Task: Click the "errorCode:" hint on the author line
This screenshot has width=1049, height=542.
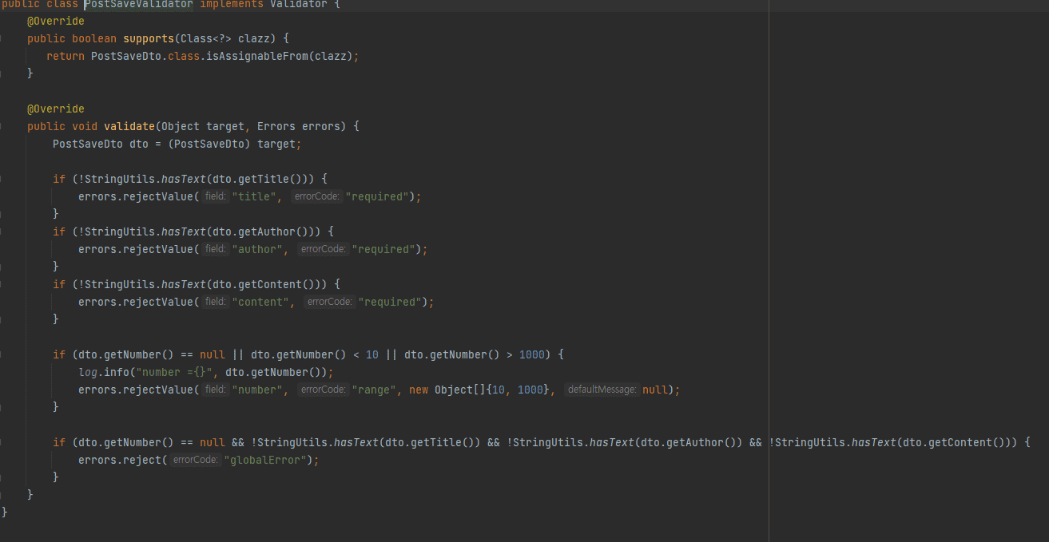Action: 323,249
